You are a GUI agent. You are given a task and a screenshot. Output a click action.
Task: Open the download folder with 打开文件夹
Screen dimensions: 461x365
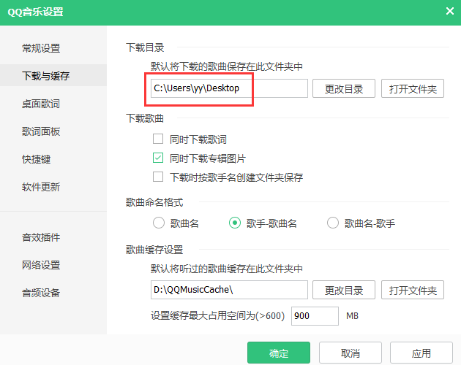click(413, 89)
